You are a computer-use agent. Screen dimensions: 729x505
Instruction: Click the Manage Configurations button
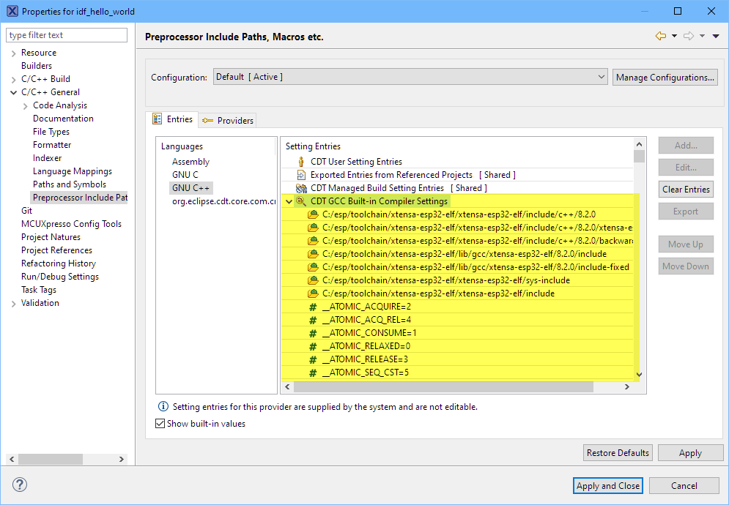(x=665, y=77)
